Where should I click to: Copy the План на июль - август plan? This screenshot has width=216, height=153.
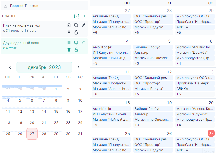(x=76, y=25)
